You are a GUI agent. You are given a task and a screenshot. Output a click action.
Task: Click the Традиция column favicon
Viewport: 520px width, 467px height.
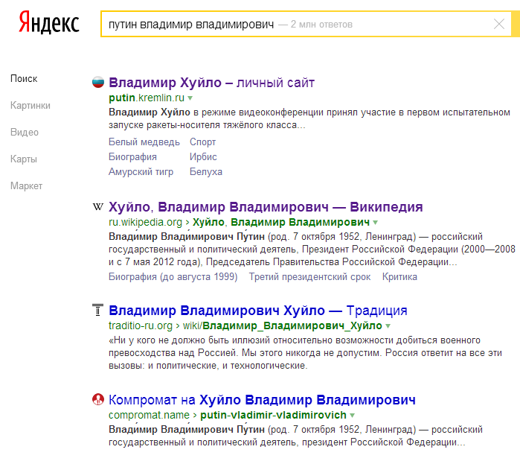[98, 310]
